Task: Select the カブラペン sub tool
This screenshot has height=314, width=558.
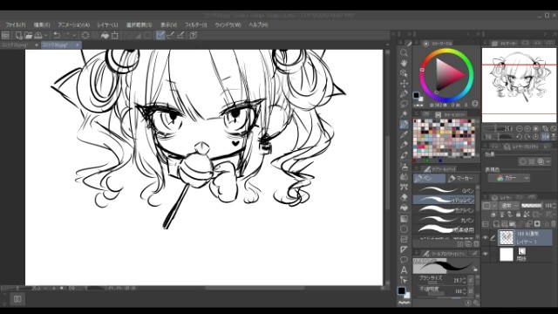Action: (444, 210)
